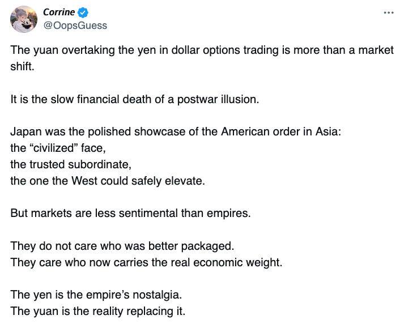The image size is (400, 328).
Task: Click the "slow financial death" sentence
Action: (134, 99)
